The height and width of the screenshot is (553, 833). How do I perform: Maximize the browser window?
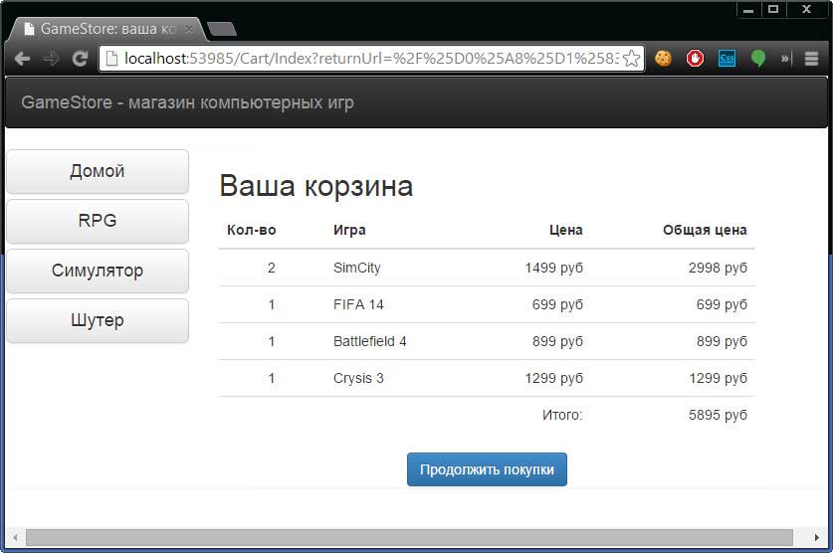pos(773,10)
